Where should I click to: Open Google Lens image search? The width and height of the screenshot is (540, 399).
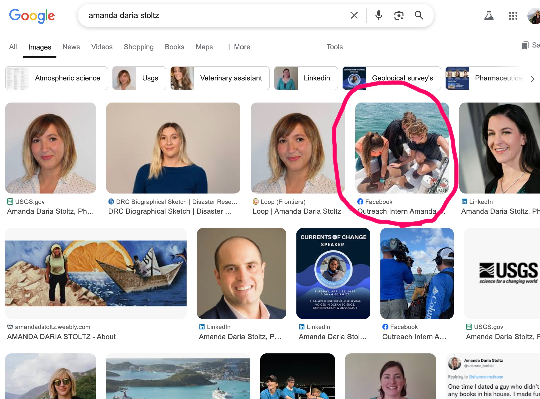[399, 15]
